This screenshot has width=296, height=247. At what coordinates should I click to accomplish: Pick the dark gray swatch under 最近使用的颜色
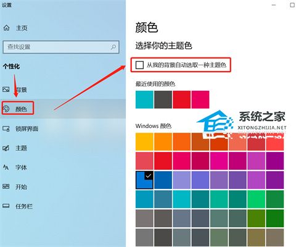pyautogui.click(x=163, y=99)
